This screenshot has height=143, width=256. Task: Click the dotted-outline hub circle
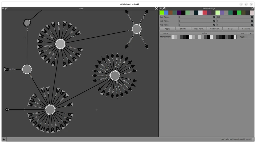[x=27, y=23]
